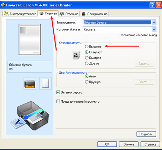Select Стандарт print quality
162x150 pixels.
coord(93,52)
